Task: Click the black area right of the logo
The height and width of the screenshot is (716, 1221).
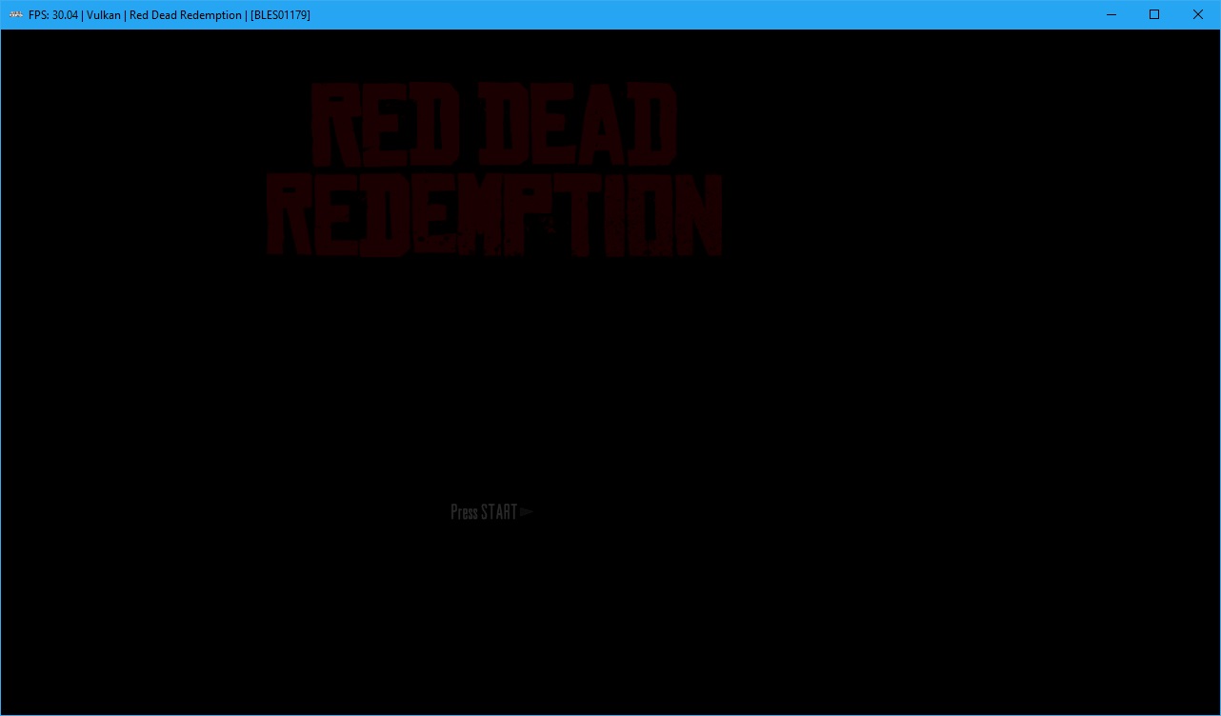Action: coord(952,171)
